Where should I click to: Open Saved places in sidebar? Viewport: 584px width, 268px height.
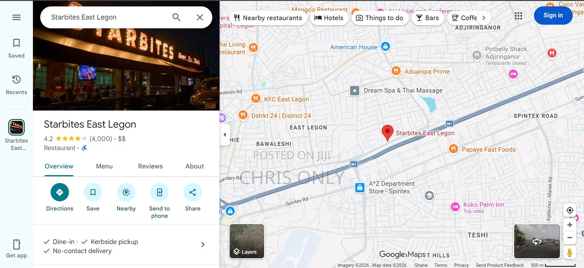click(16, 48)
